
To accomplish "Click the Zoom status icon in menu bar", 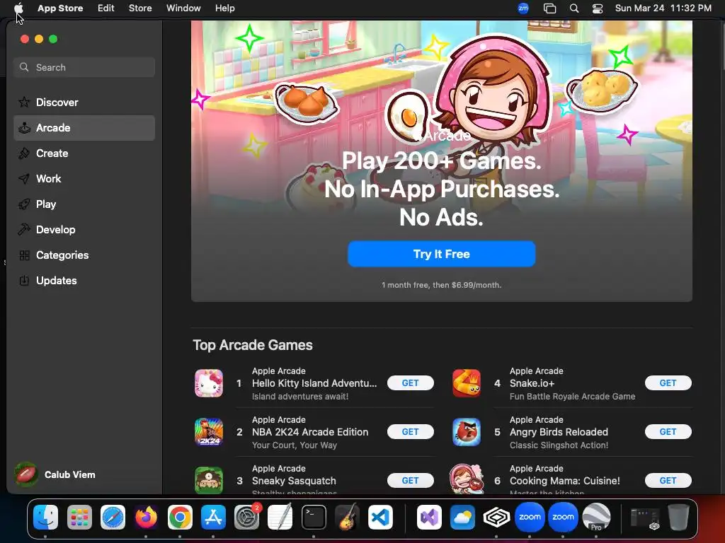I will (x=523, y=8).
